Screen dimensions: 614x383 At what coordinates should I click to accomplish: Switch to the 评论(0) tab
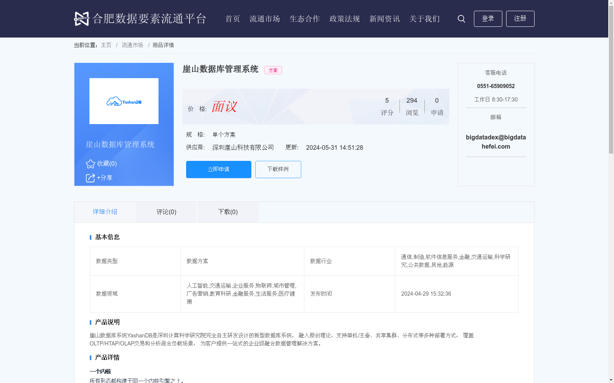click(167, 212)
